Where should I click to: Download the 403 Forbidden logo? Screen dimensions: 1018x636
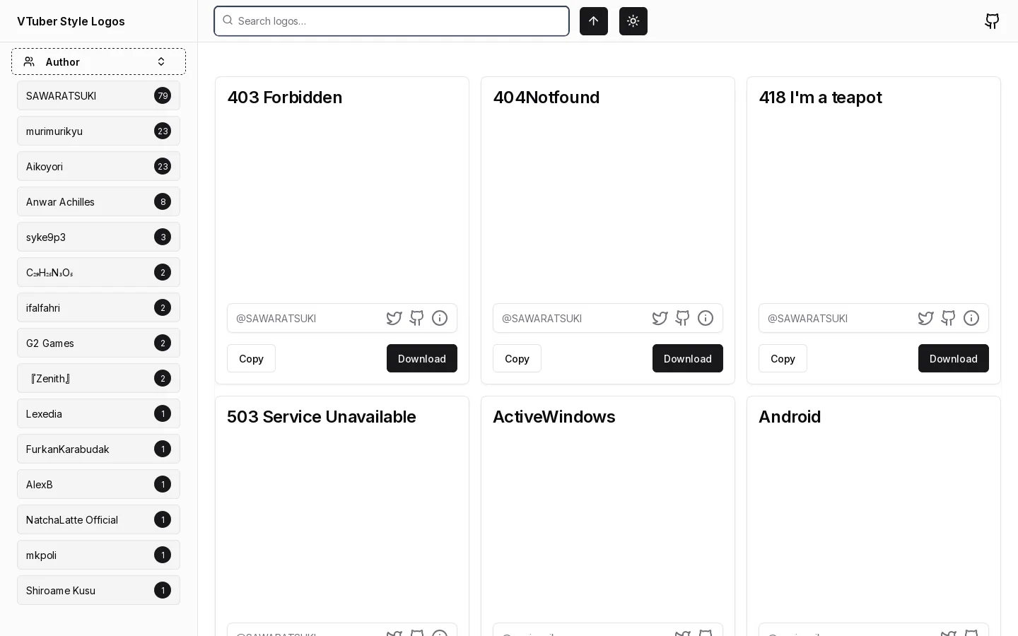(422, 358)
